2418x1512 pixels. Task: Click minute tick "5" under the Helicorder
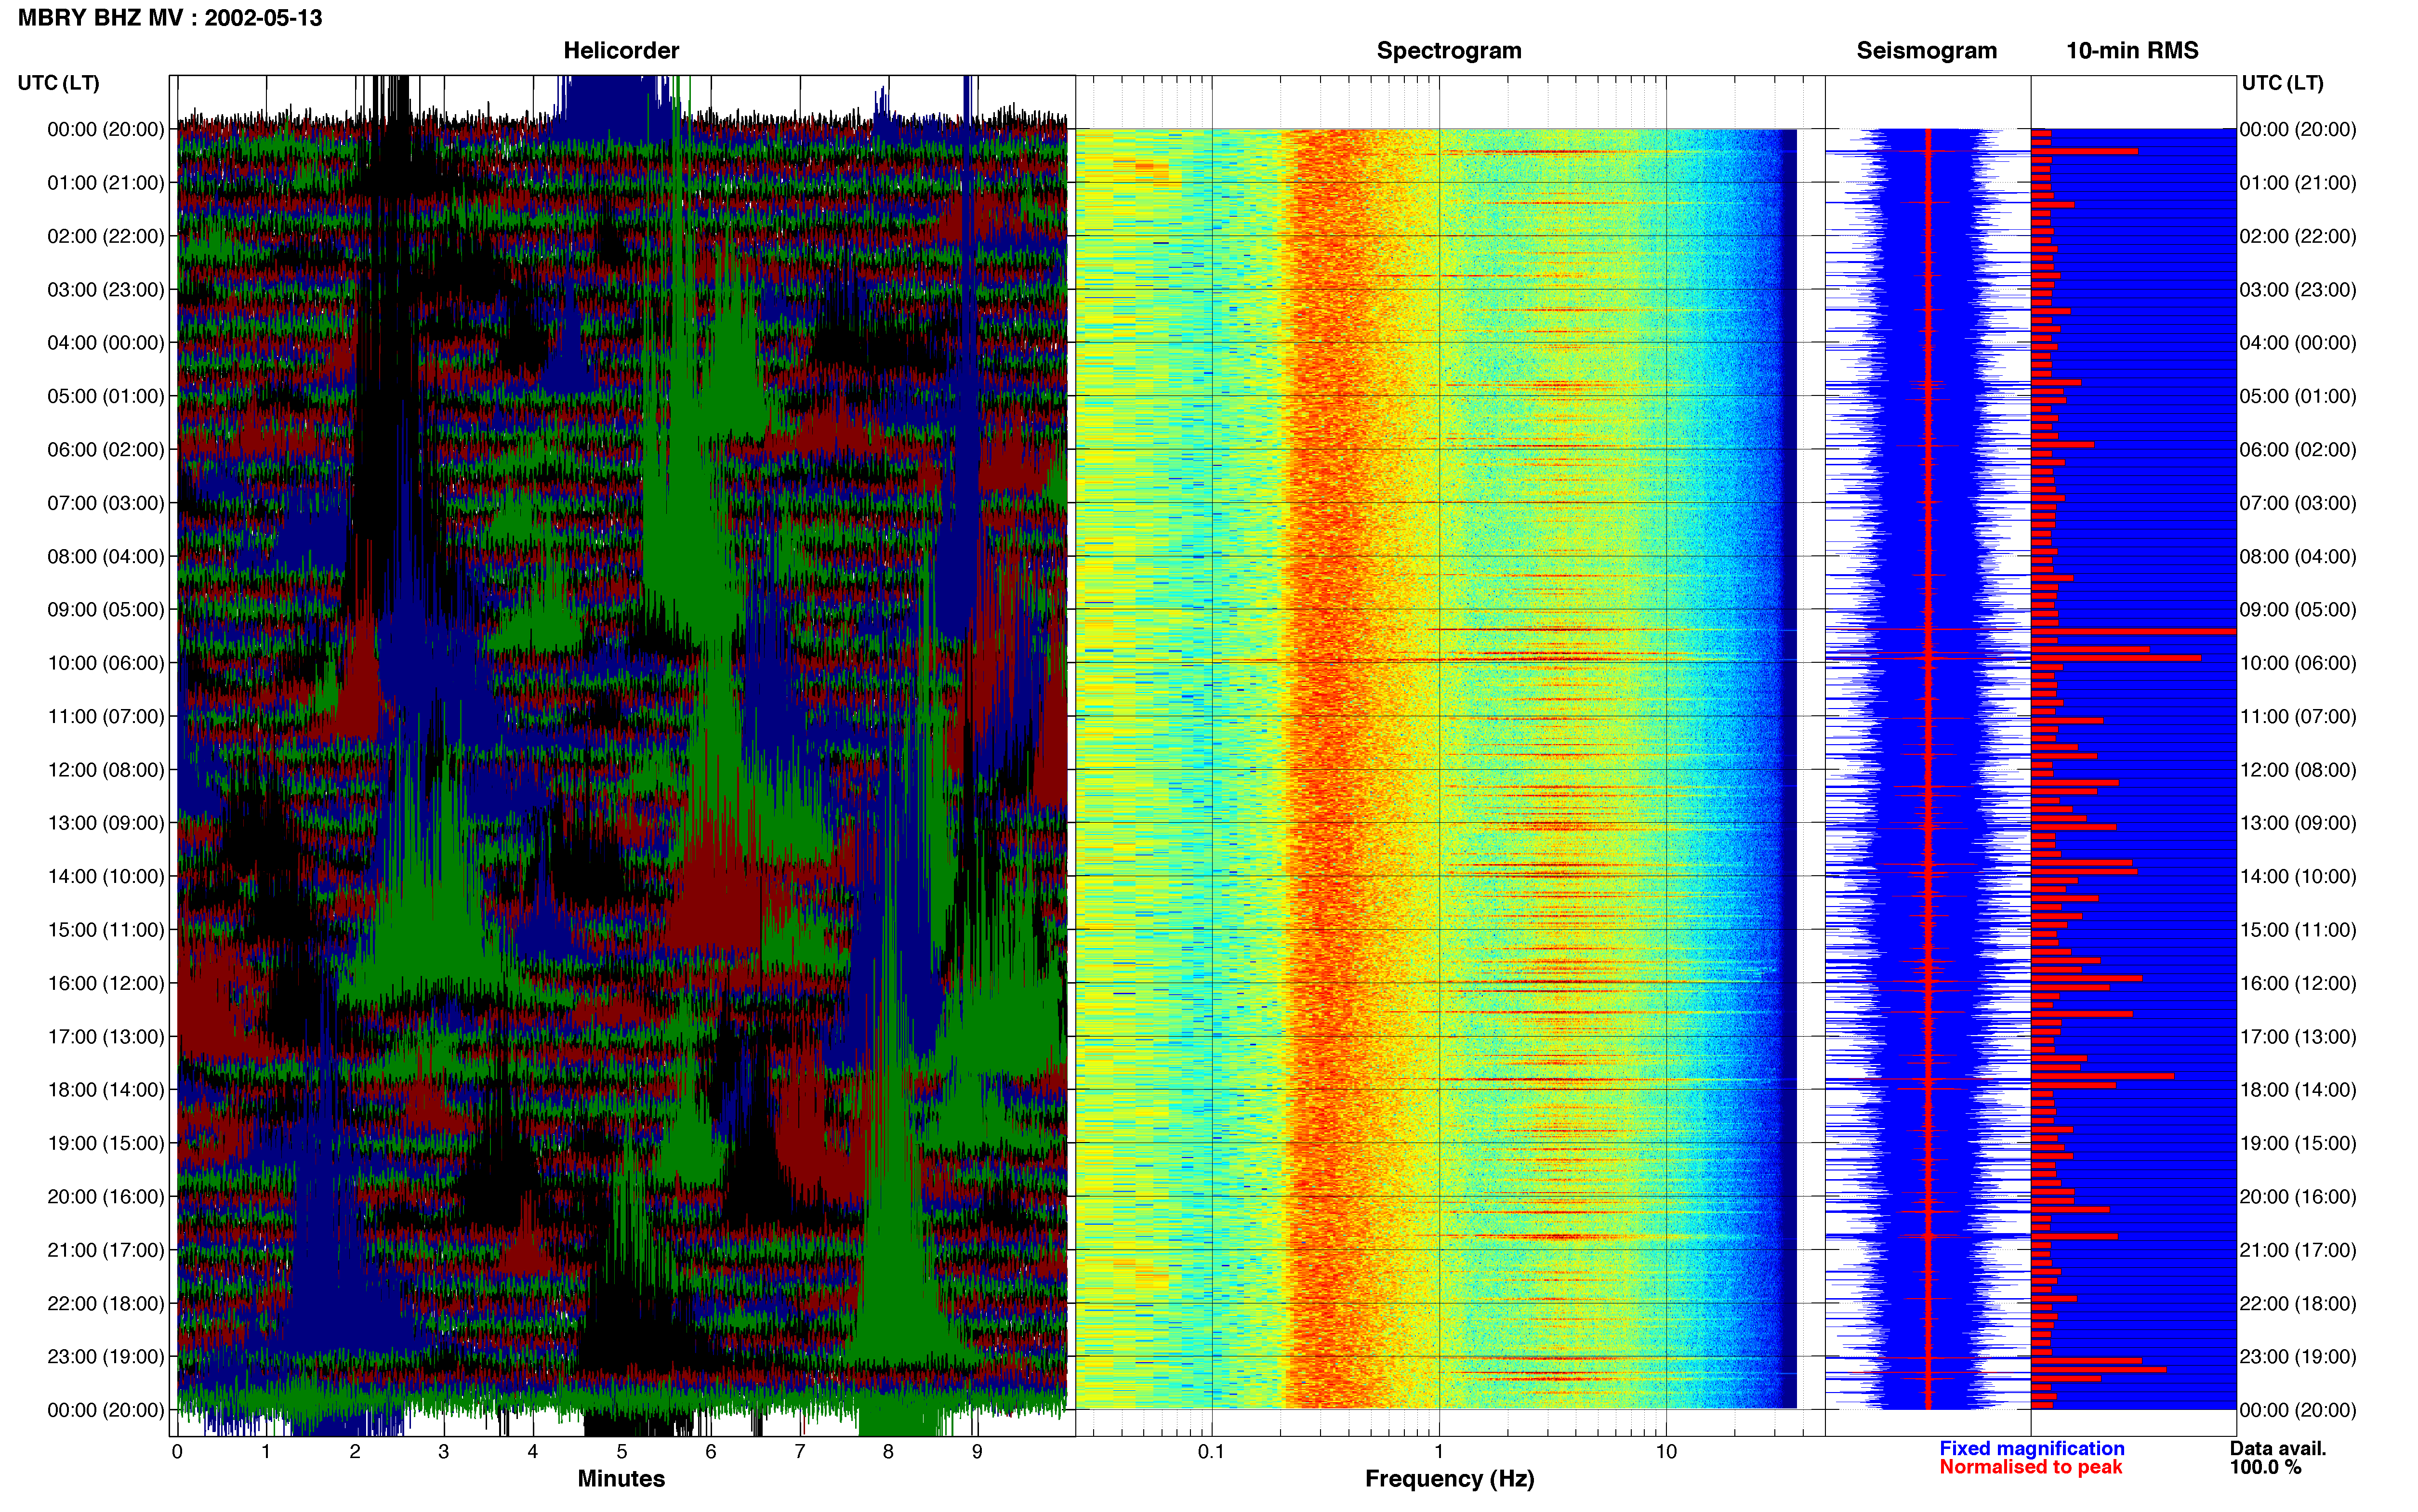tap(622, 1452)
